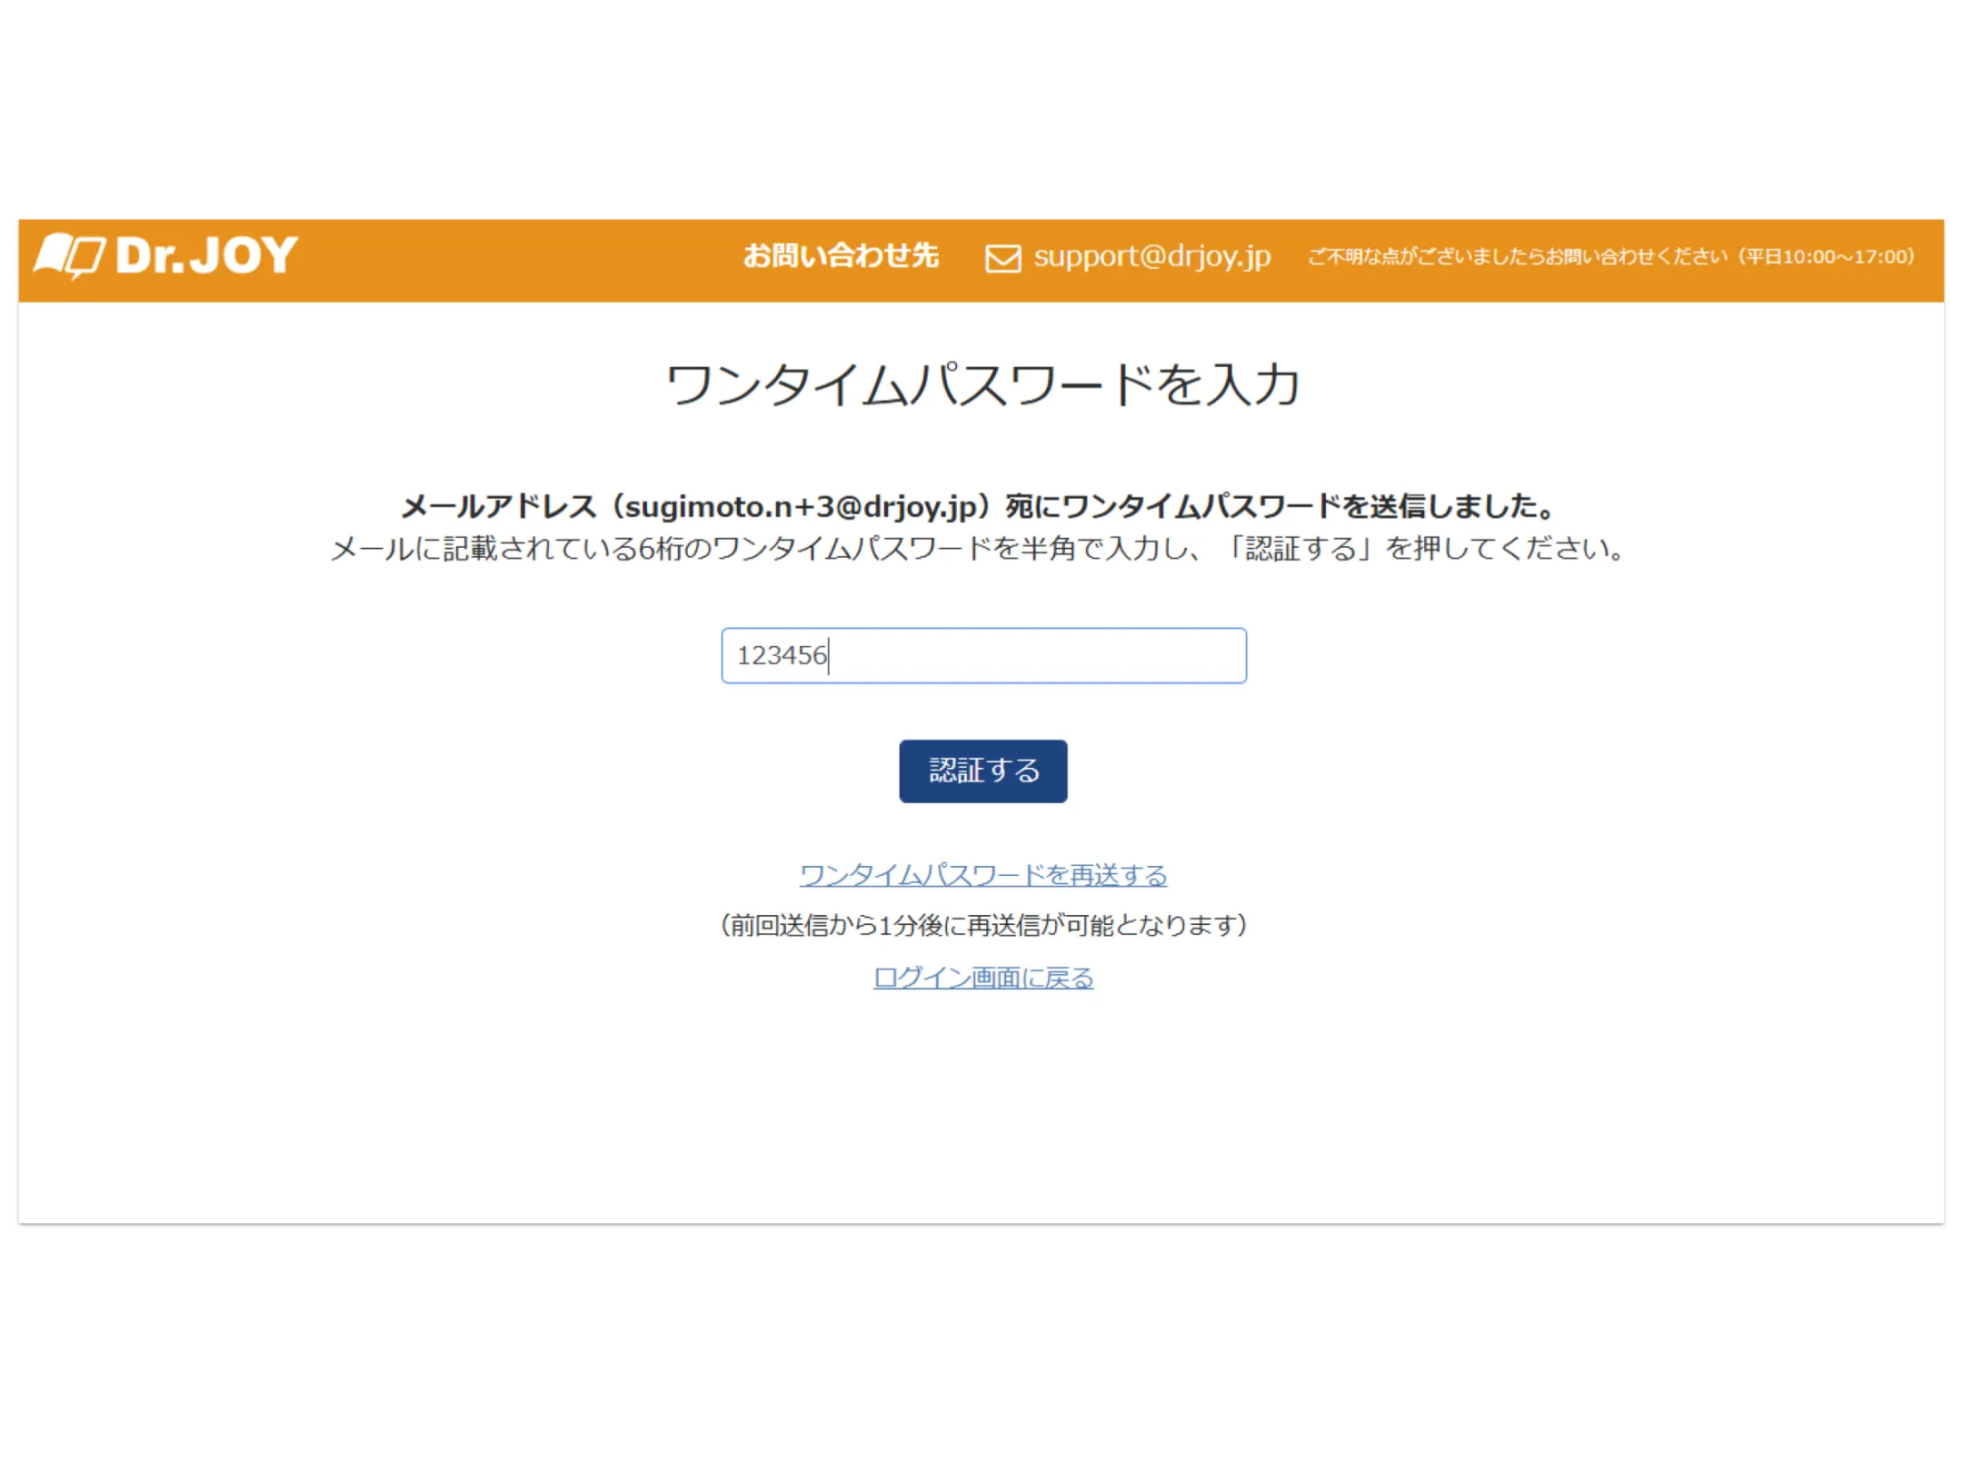Click on the typed 123456 digits
The width and height of the screenshot is (1963, 1472).
[782, 655]
